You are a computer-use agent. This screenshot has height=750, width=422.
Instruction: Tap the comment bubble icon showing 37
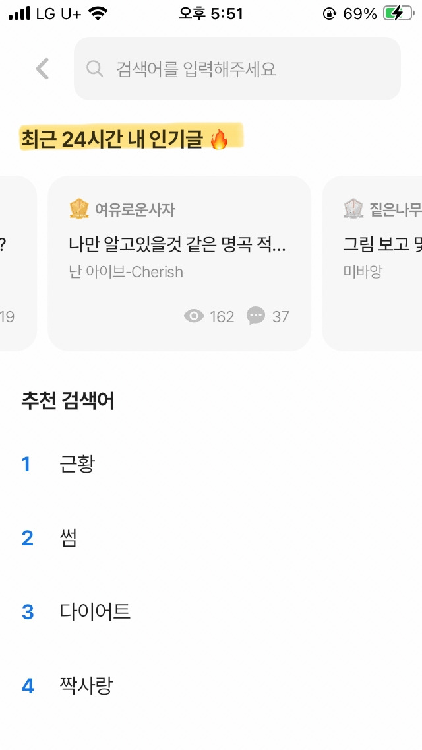pyautogui.click(x=256, y=316)
